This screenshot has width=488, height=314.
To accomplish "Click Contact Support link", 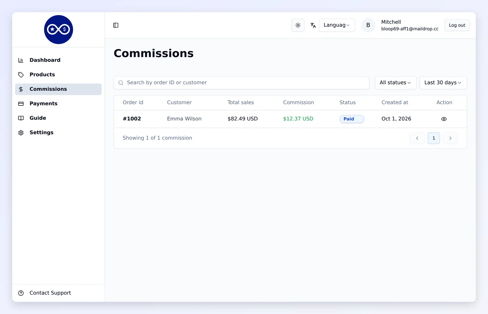I will [50, 293].
